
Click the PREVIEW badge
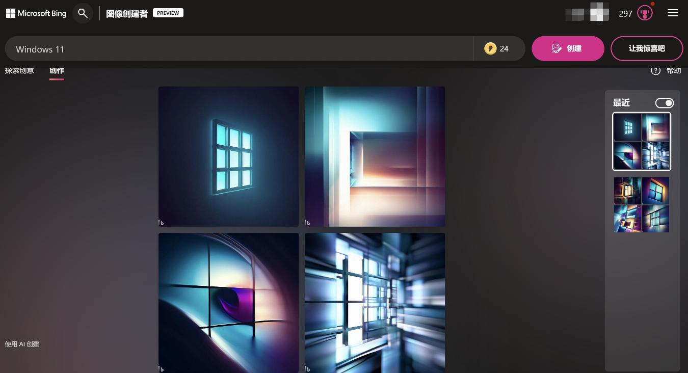(x=168, y=13)
